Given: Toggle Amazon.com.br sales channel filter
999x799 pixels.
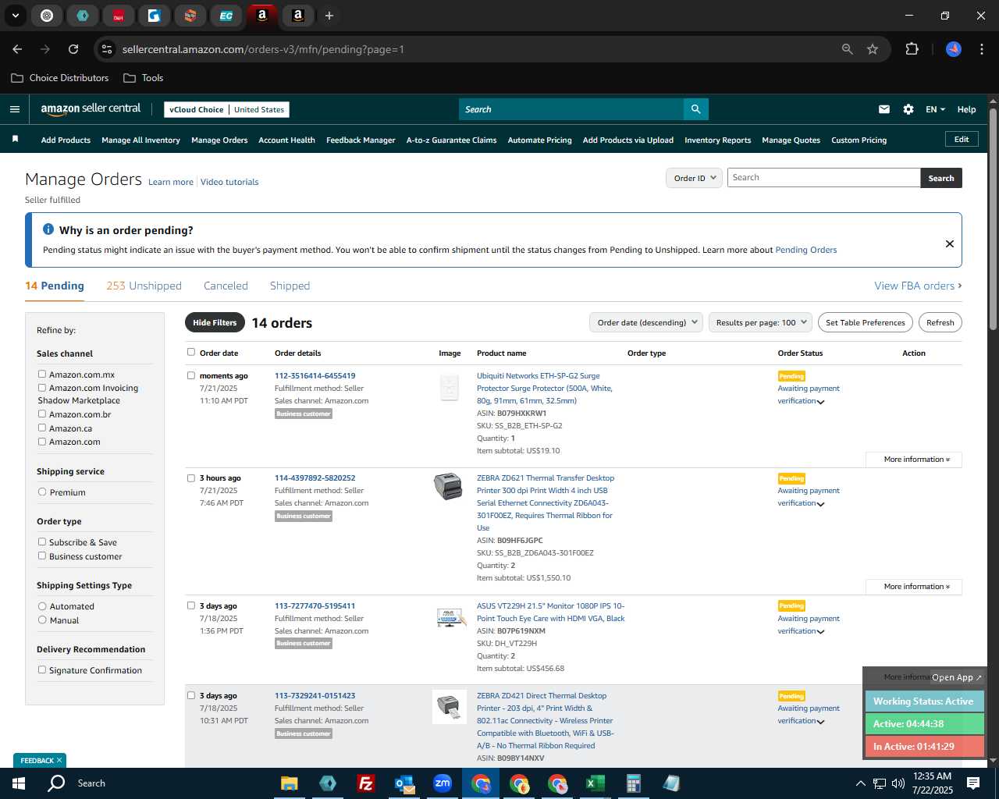Looking at the screenshot, I should 42,414.
